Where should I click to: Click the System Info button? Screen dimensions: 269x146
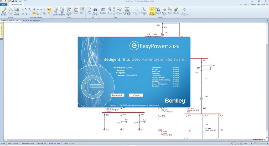117,95
